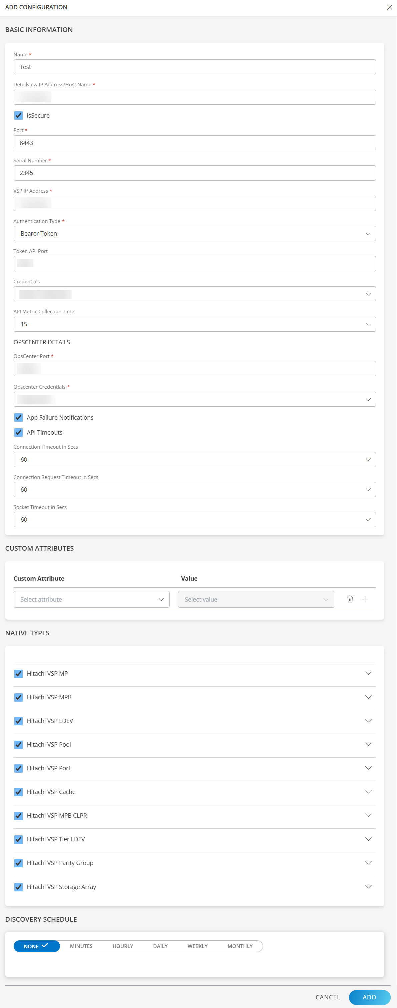Click the plus icon to add attribute row
The image size is (397, 1008).
tap(365, 599)
